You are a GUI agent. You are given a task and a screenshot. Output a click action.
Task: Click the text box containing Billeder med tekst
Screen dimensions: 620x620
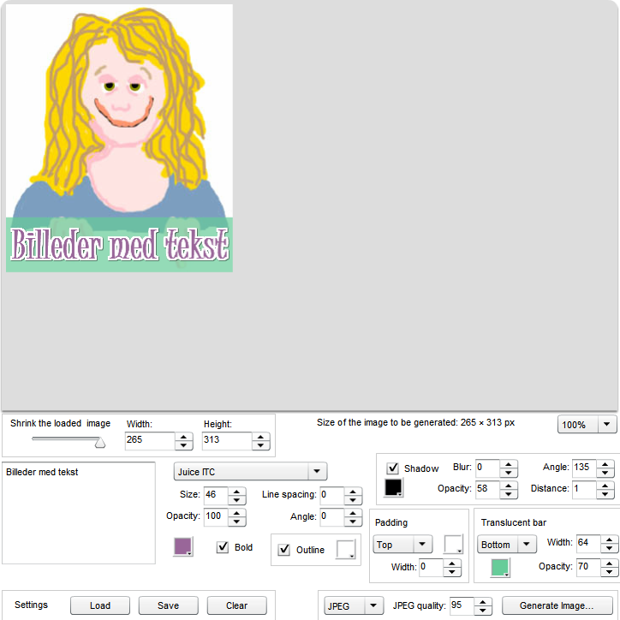tap(79, 512)
